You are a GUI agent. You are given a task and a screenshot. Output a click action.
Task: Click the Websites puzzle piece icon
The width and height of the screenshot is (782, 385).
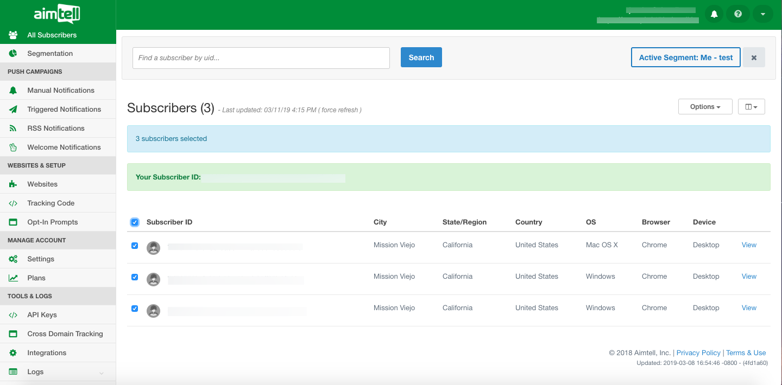point(13,184)
